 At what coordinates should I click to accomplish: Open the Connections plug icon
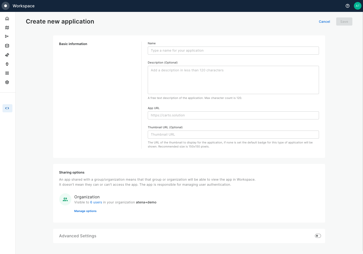click(x=7, y=64)
